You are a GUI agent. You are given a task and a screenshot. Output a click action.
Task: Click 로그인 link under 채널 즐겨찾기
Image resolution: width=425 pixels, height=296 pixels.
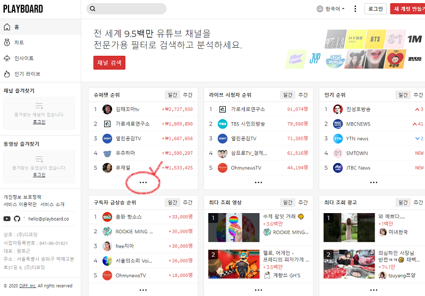tap(39, 122)
